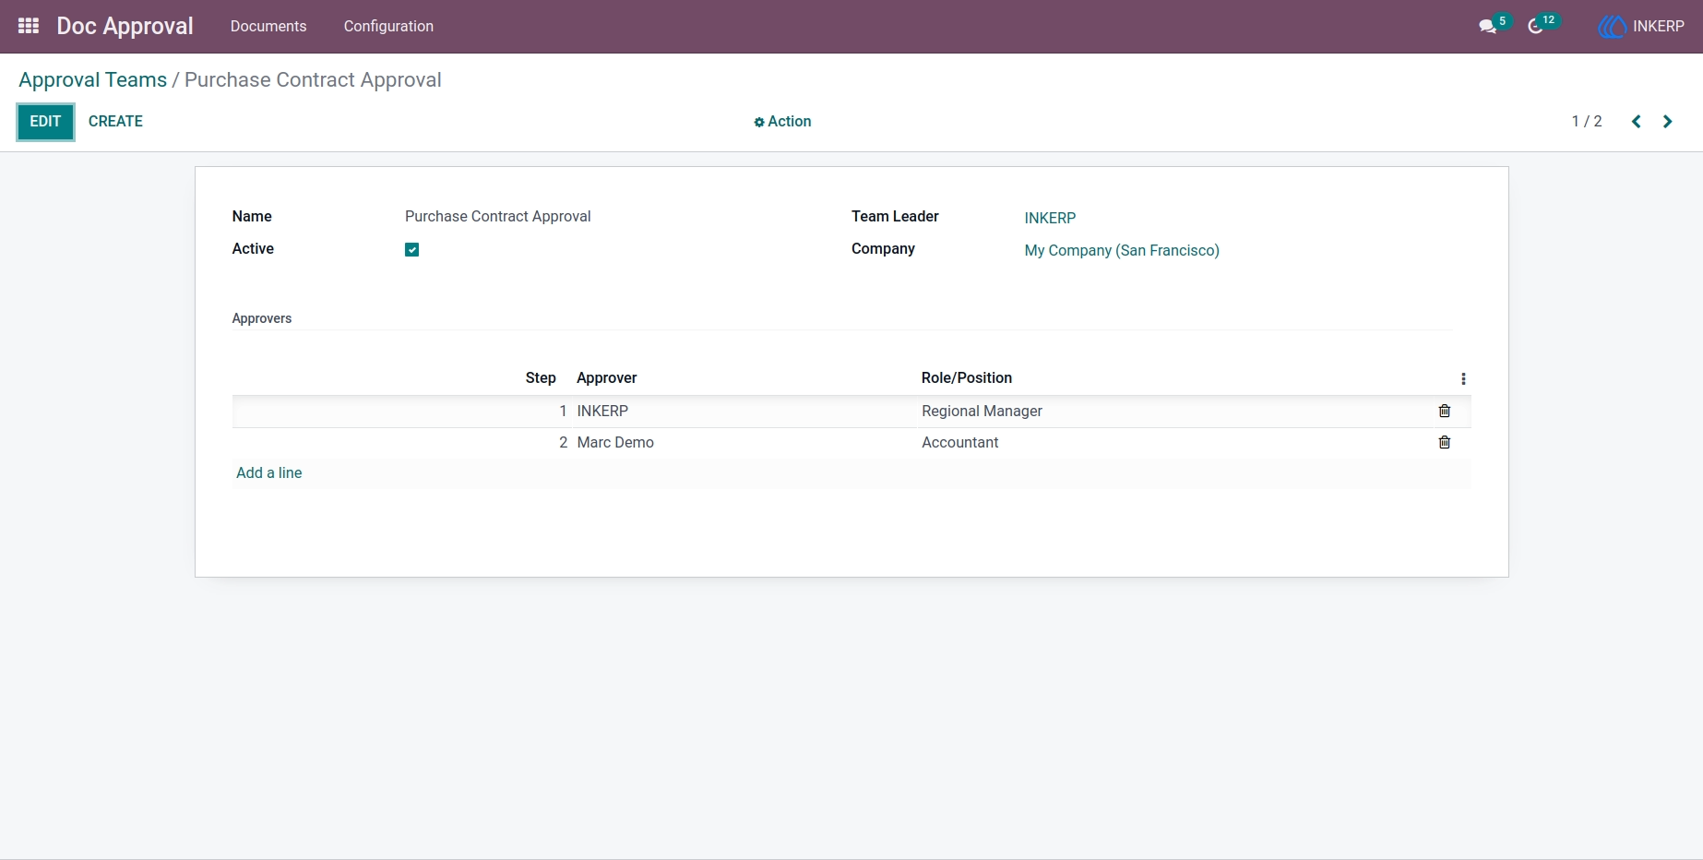Click Add a line link
This screenshot has height=860, width=1703.
click(x=268, y=472)
